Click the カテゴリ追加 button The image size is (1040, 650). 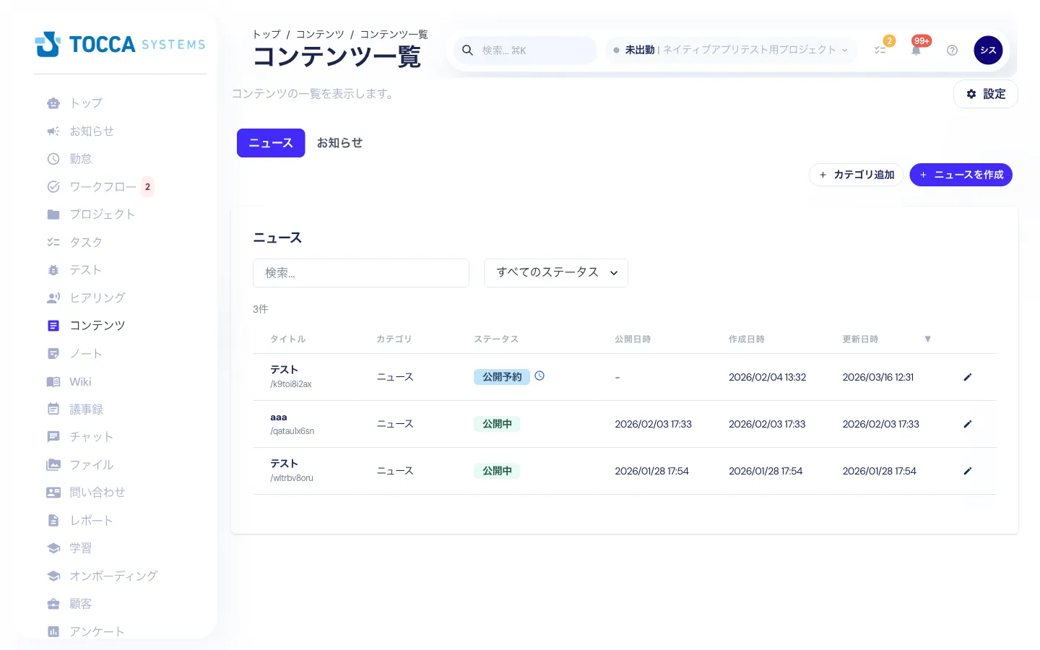click(x=856, y=175)
